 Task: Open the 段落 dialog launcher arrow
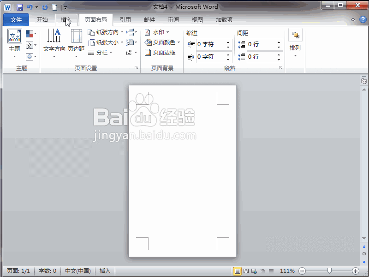point(281,67)
